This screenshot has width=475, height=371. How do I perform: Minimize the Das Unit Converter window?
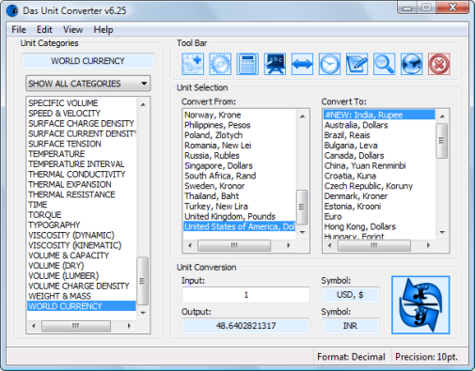pyautogui.click(x=407, y=8)
